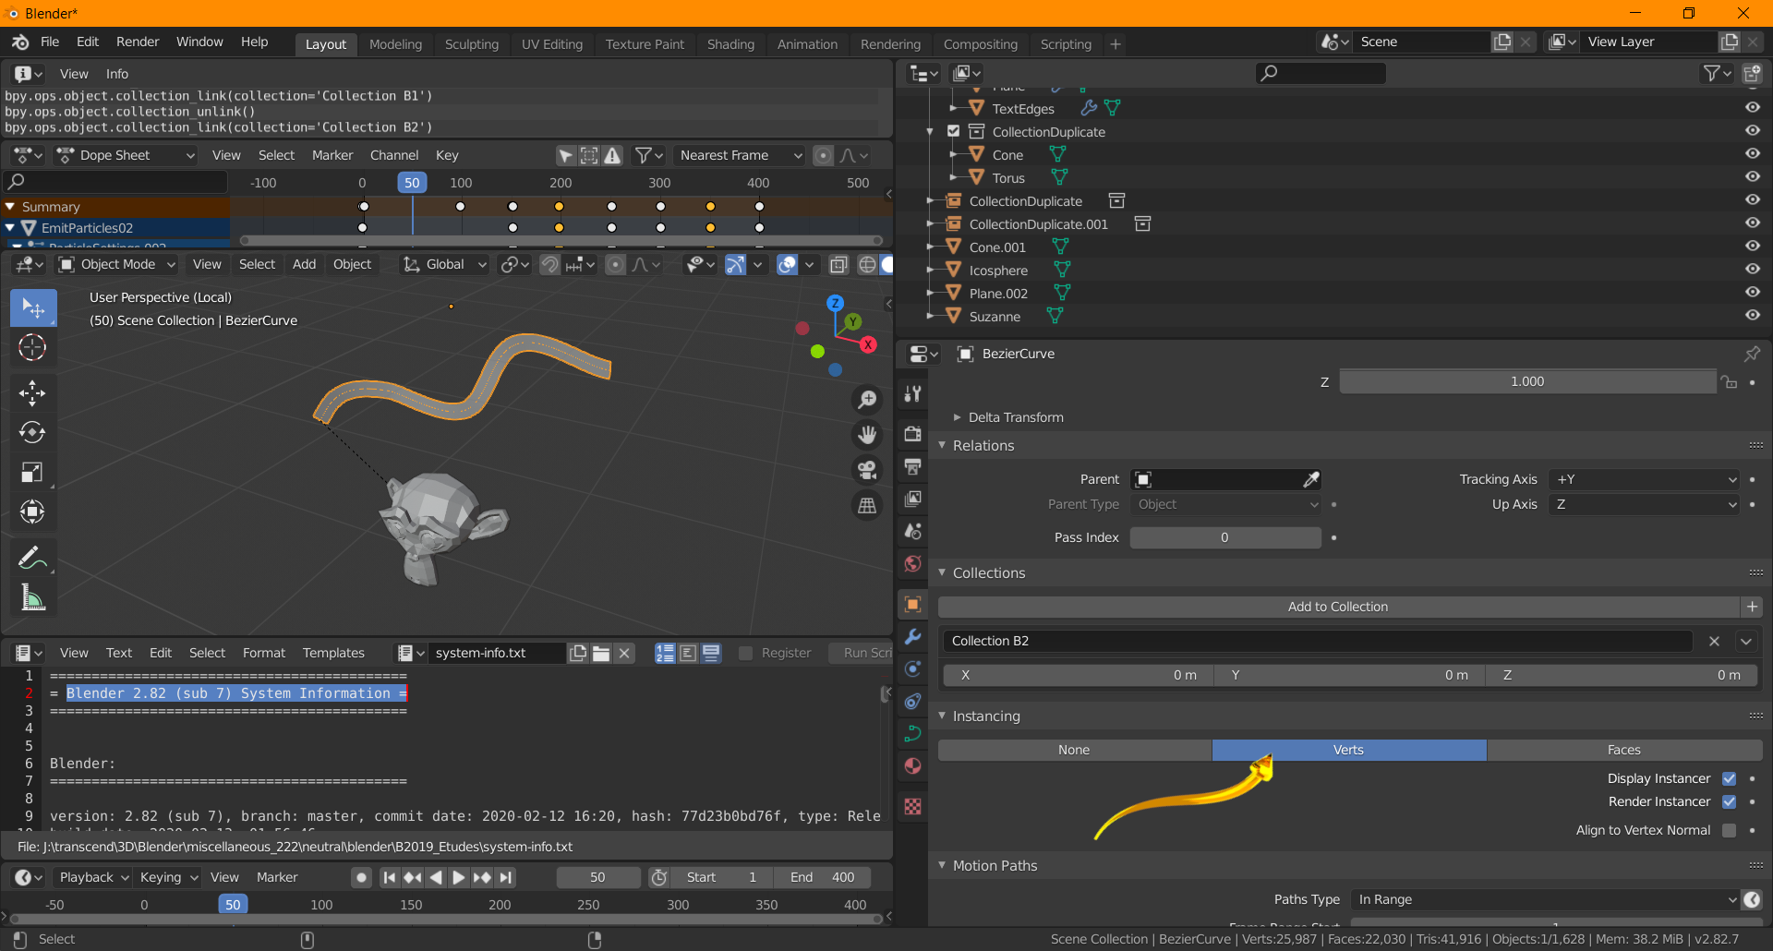Switch orthographic/perspective grid icon
Image resolution: width=1773 pixels, height=951 pixels.
click(x=867, y=505)
